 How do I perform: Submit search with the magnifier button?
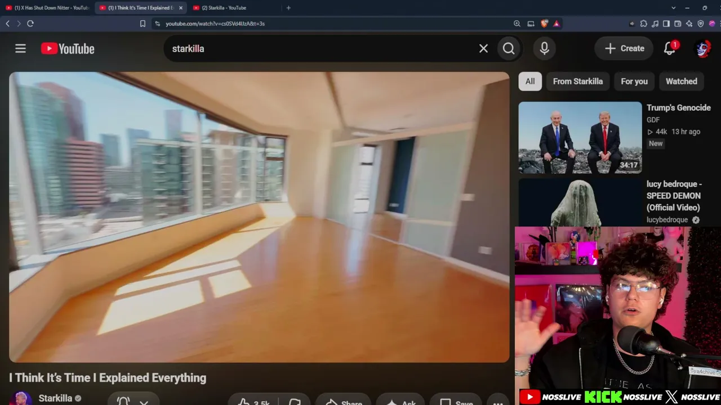[509, 48]
